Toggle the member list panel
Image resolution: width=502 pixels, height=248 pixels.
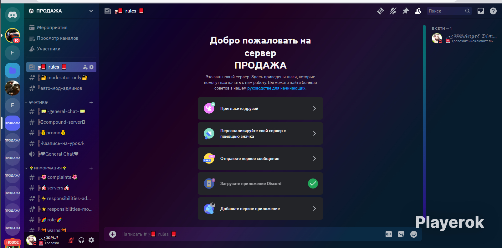418,11
